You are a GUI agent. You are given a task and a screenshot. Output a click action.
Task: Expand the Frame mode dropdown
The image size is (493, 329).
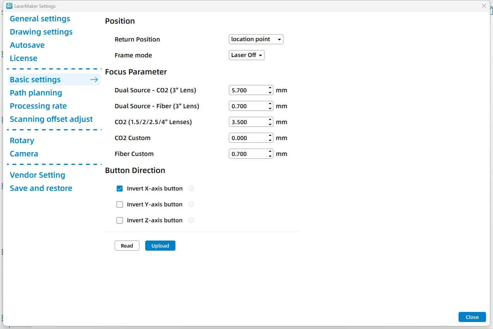[x=246, y=55]
